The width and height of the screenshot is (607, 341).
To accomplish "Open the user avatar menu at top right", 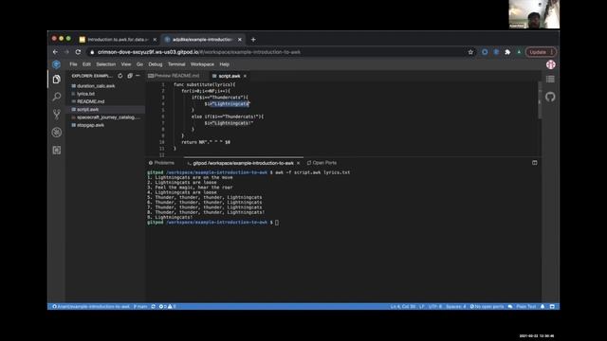I will point(550,64).
